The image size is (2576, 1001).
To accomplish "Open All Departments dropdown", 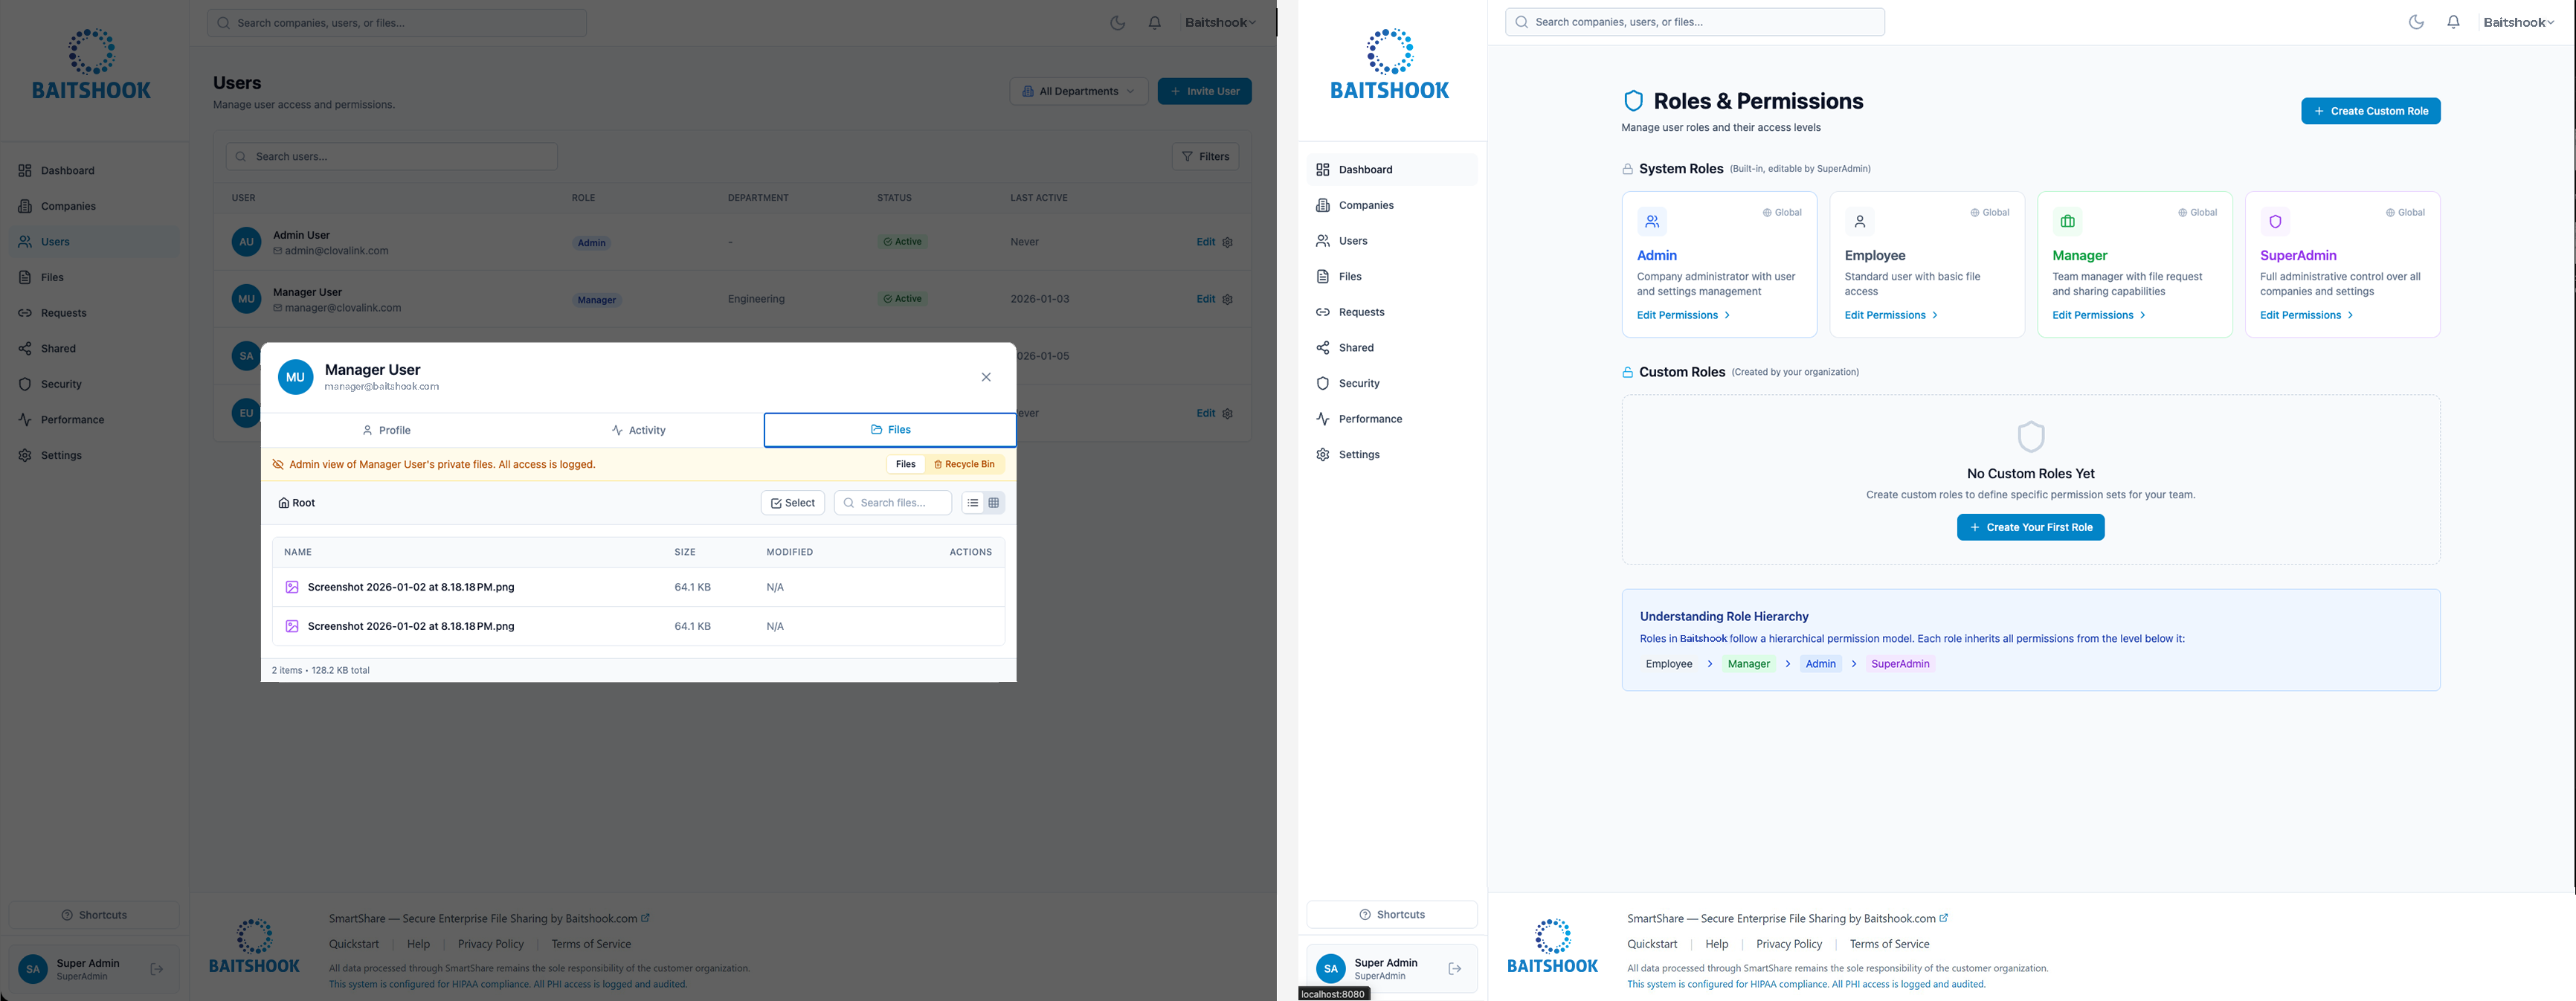I will (x=1078, y=91).
